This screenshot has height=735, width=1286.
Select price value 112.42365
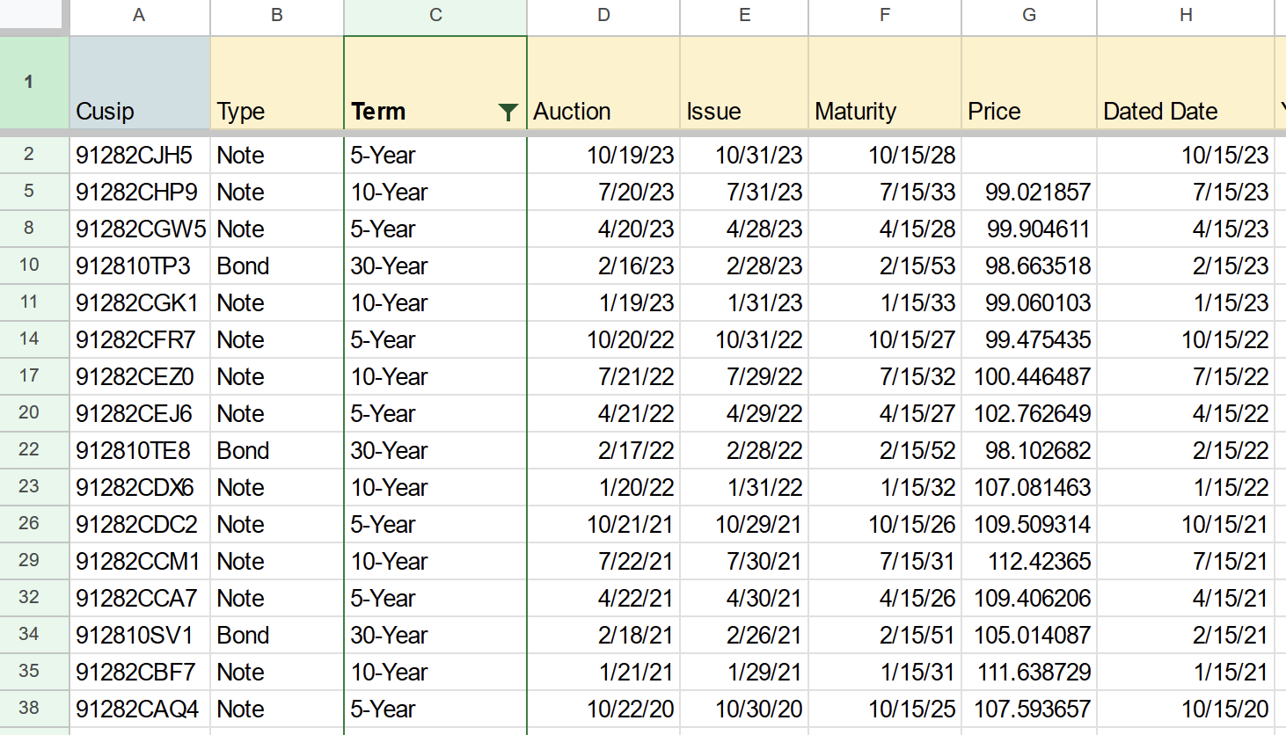(1029, 561)
